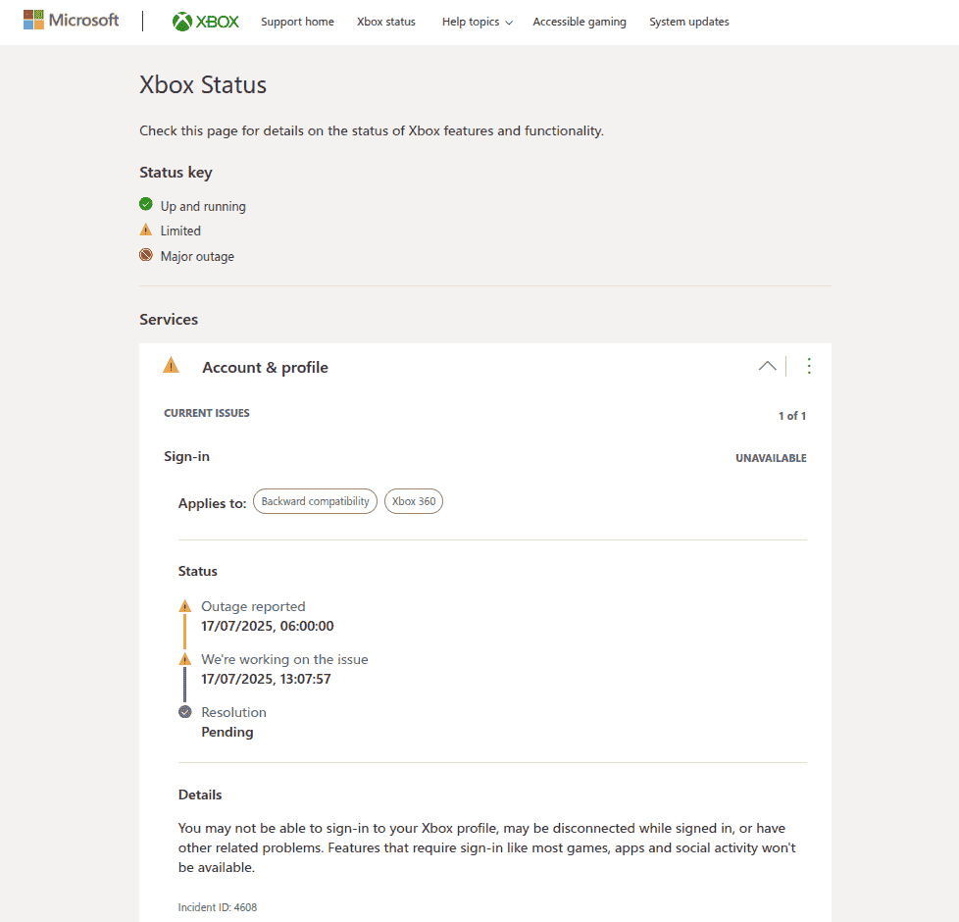Click the Major outage icon in status key
This screenshot has width=959, height=922.
point(146,256)
